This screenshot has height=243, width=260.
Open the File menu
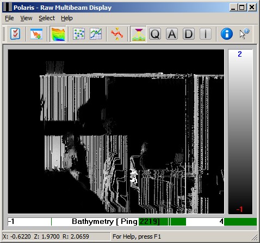(x=9, y=18)
